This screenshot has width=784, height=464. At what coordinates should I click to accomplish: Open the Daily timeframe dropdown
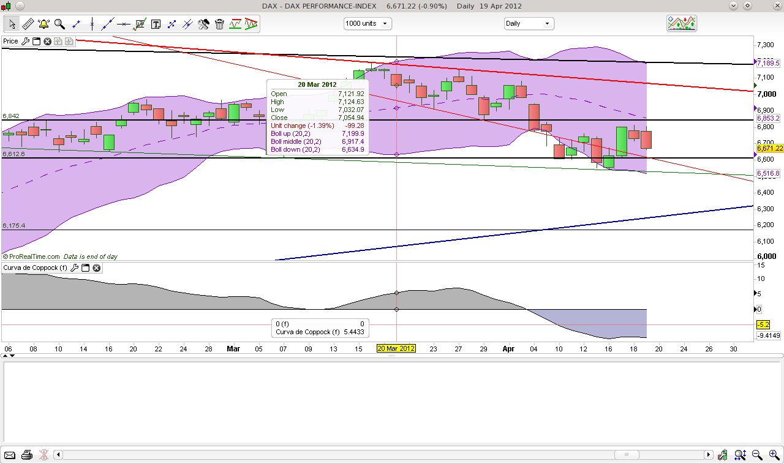click(529, 23)
